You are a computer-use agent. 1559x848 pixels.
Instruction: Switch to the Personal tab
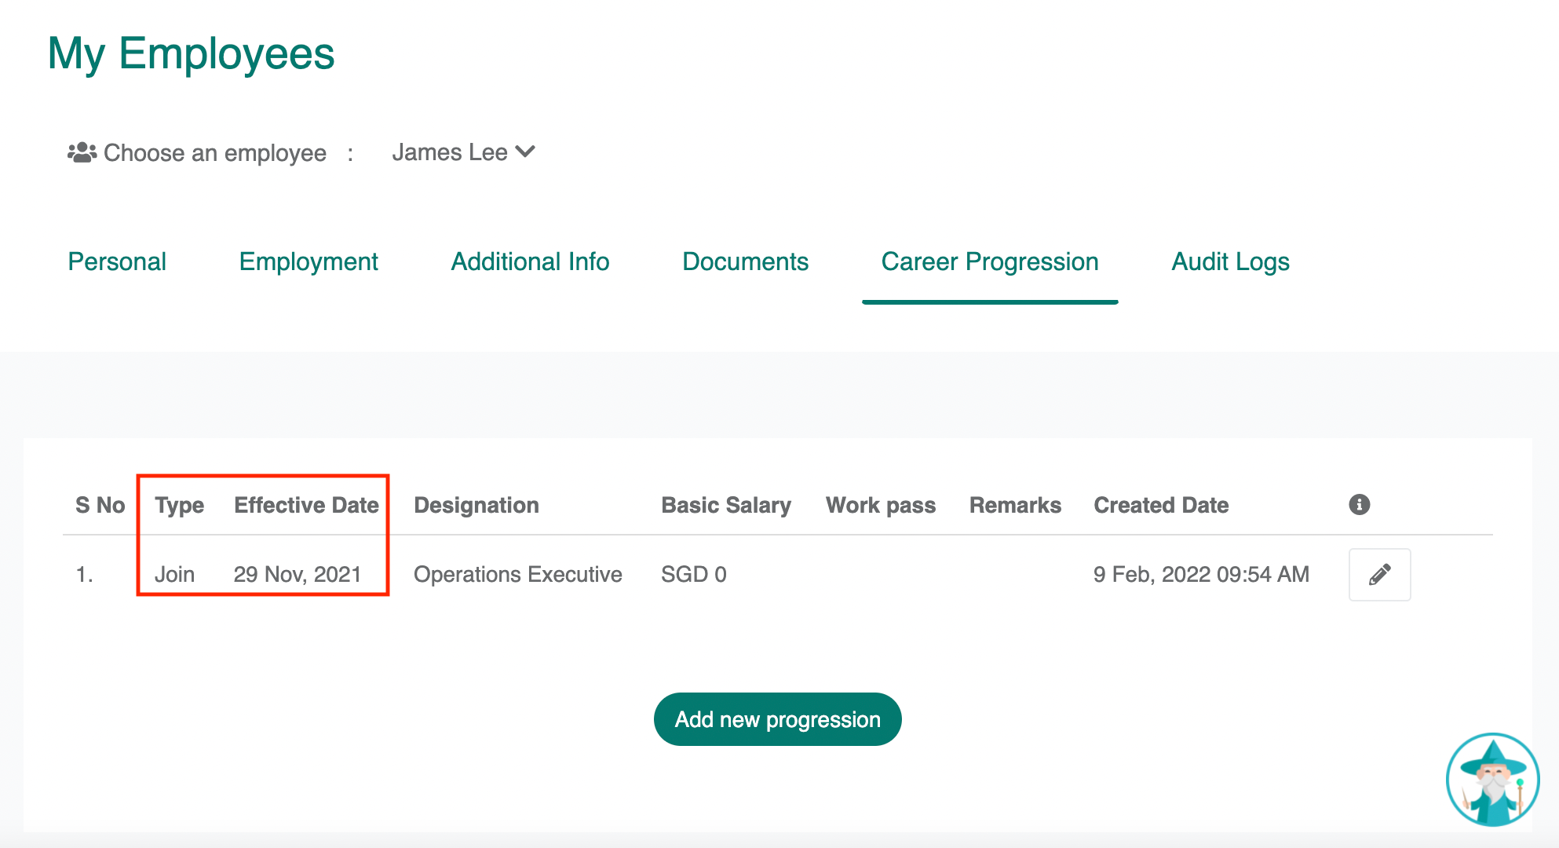click(x=117, y=261)
